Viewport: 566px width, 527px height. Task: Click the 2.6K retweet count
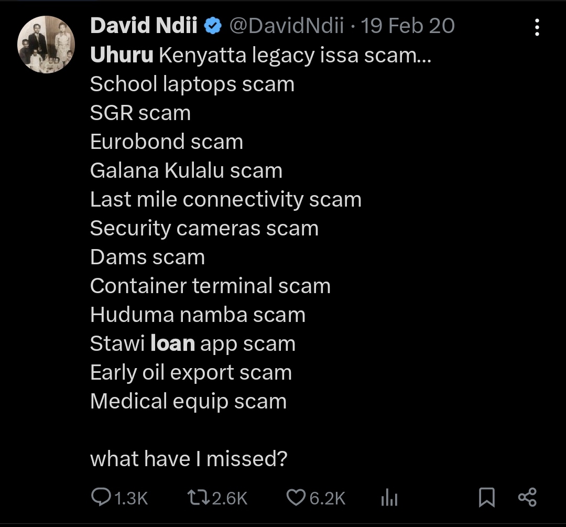(x=230, y=498)
